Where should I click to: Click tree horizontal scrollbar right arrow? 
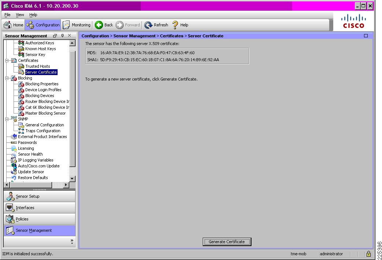pos(66,185)
